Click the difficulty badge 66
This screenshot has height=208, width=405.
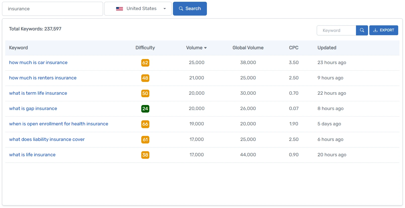[x=145, y=124]
